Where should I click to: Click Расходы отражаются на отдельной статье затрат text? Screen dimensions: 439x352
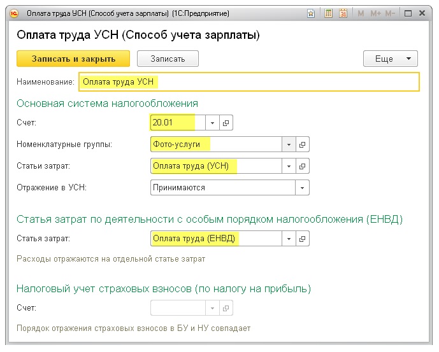tap(111, 259)
